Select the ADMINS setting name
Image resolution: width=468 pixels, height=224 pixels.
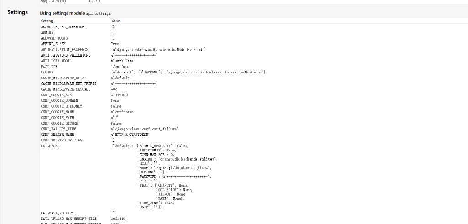[47, 32]
